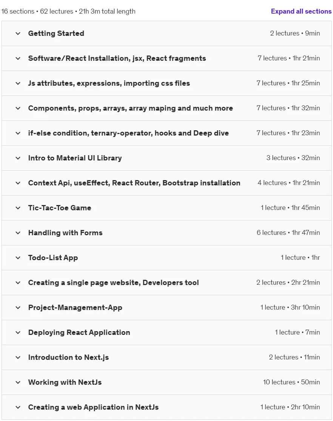Select the Tic-Tac-Toe Game title text
This screenshot has width=333, height=421.
coord(60,208)
